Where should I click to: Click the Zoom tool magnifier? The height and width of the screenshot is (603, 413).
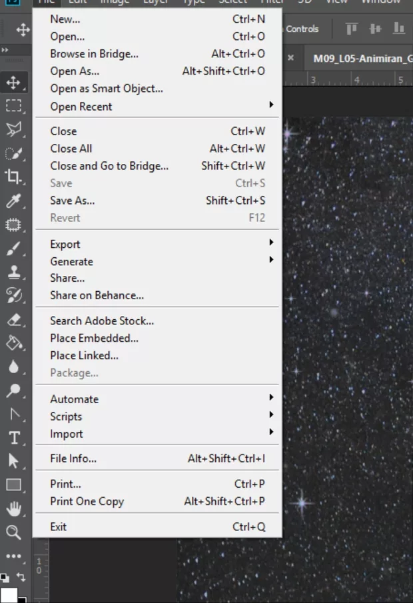coord(14,532)
